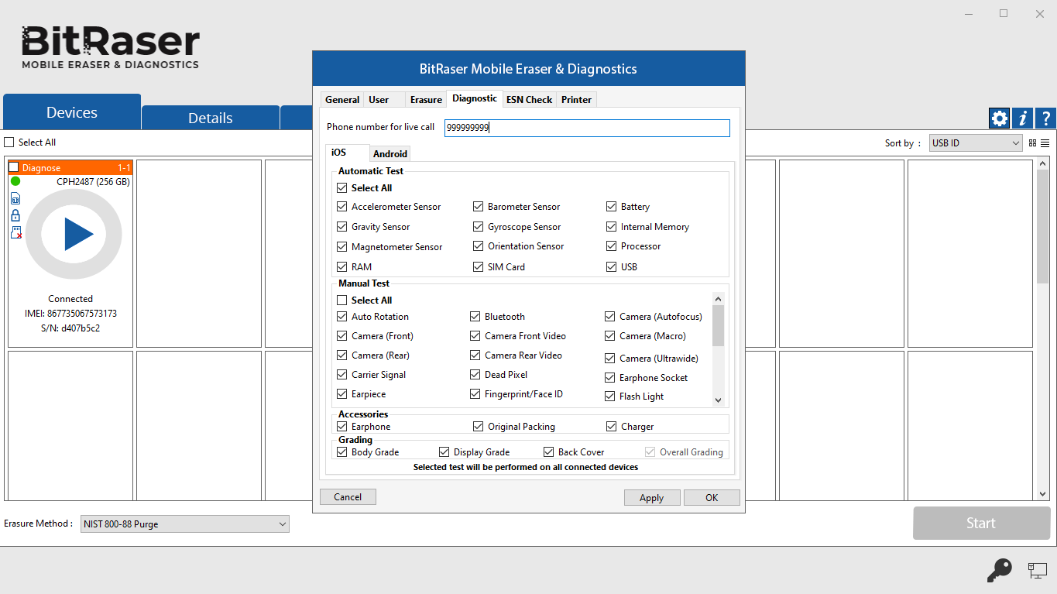
Task: Uncheck Flash Light manual test
Action: pyautogui.click(x=610, y=397)
